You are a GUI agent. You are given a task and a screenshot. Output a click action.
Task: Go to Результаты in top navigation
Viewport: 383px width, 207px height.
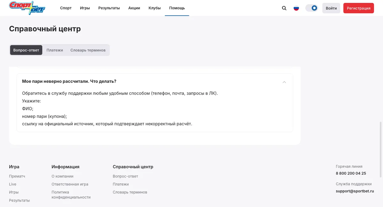point(109,8)
